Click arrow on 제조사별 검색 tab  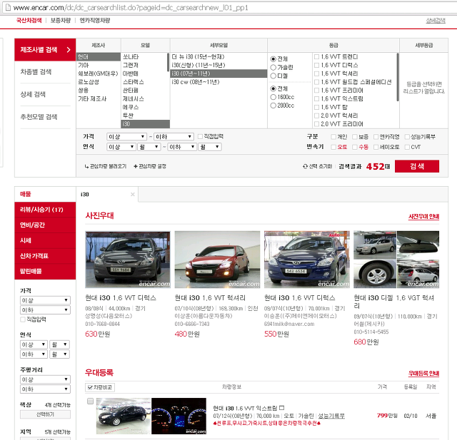69,49
